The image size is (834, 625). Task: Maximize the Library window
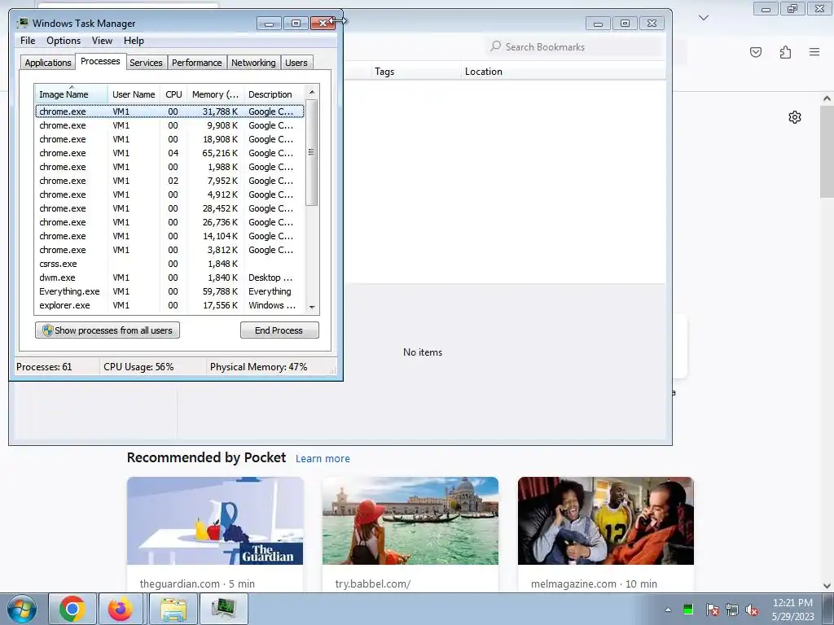(625, 24)
